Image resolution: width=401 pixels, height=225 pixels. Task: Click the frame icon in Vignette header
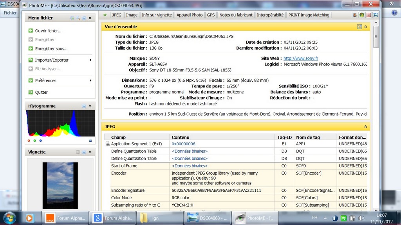(x=78, y=152)
